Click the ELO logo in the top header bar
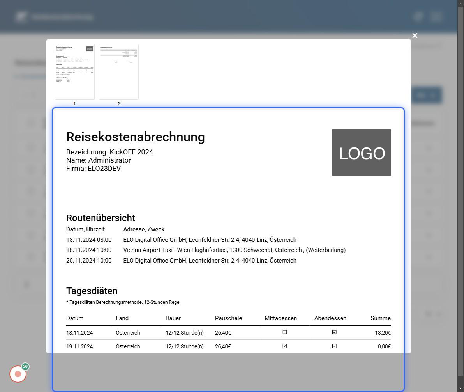This screenshot has height=392, width=464. click(21, 16)
